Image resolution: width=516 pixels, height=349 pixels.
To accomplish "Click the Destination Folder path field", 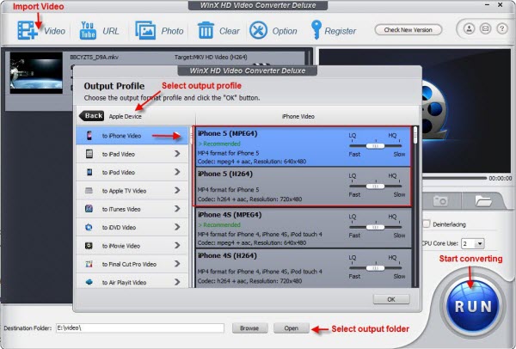I will click(140, 328).
